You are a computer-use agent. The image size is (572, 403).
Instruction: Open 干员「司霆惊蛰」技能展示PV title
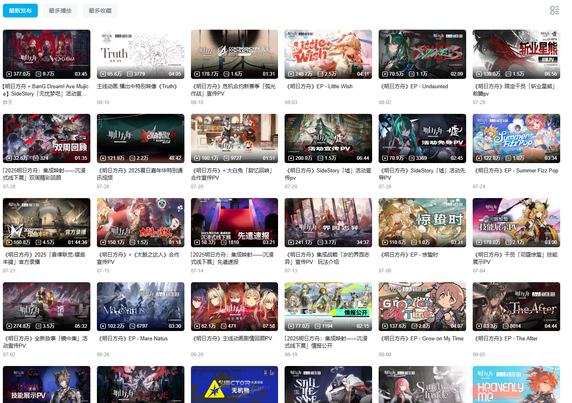click(515, 258)
